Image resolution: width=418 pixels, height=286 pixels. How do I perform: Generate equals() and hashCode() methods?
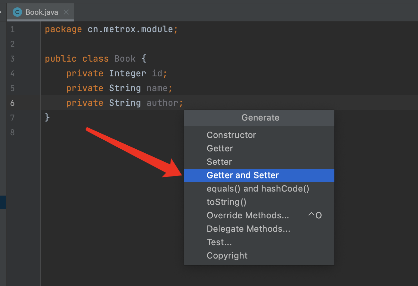click(258, 189)
